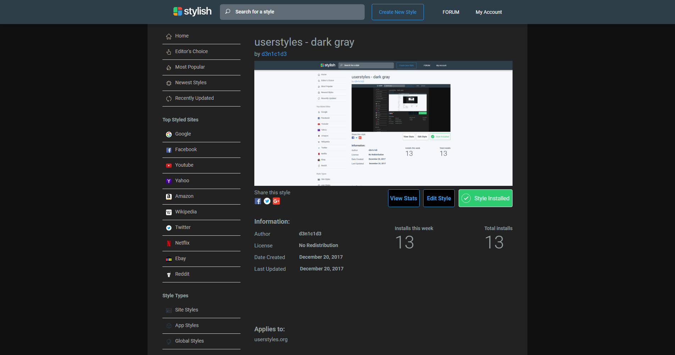
Task: Click the Yahoo purple icon
Action: pos(169,181)
